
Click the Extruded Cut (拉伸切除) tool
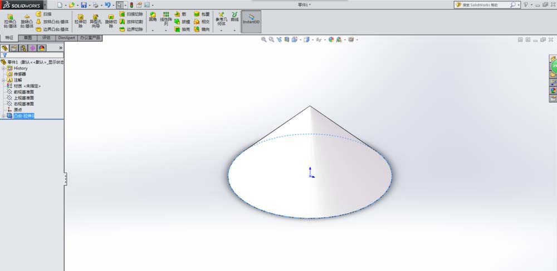pos(81,21)
